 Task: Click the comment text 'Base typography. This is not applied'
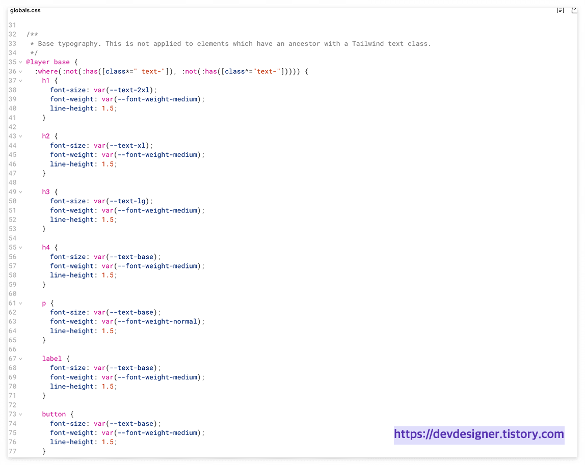[x=109, y=44]
